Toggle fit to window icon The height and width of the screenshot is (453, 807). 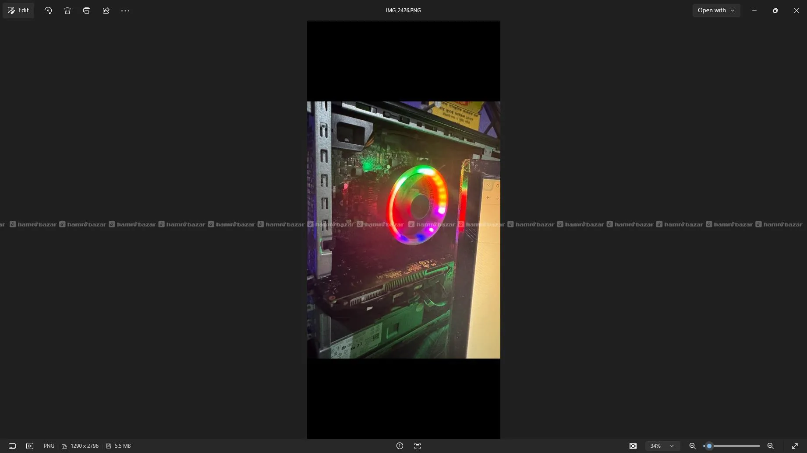[x=633, y=446]
